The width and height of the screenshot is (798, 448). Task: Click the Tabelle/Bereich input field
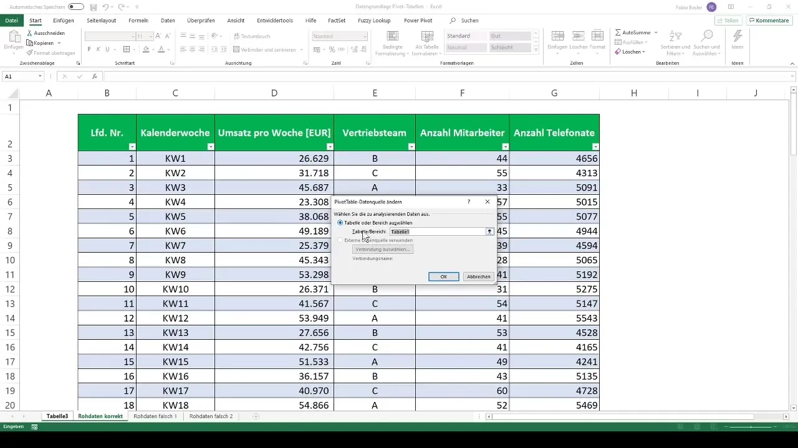coord(437,231)
